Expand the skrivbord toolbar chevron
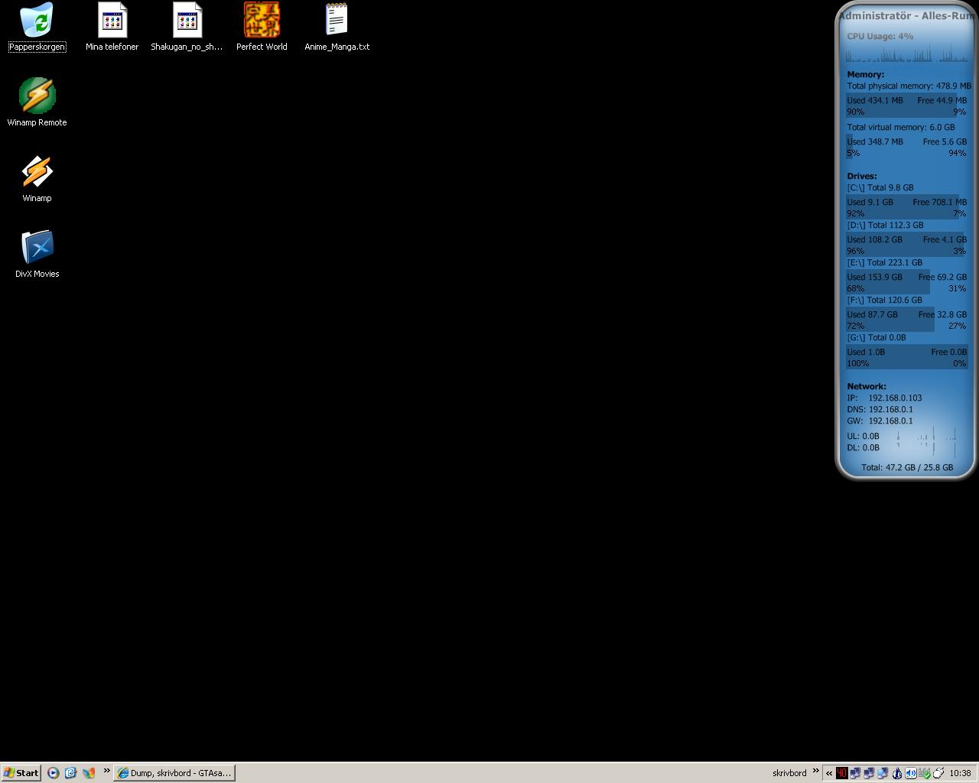Viewport: 979px width, 783px height. pos(815,771)
